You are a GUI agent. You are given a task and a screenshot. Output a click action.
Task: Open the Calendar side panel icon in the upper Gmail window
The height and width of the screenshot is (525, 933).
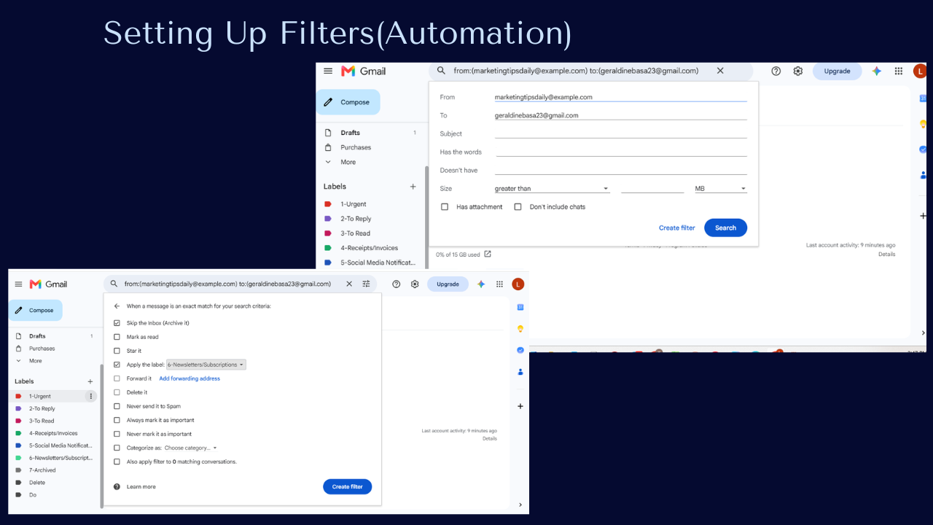[923, 98]
